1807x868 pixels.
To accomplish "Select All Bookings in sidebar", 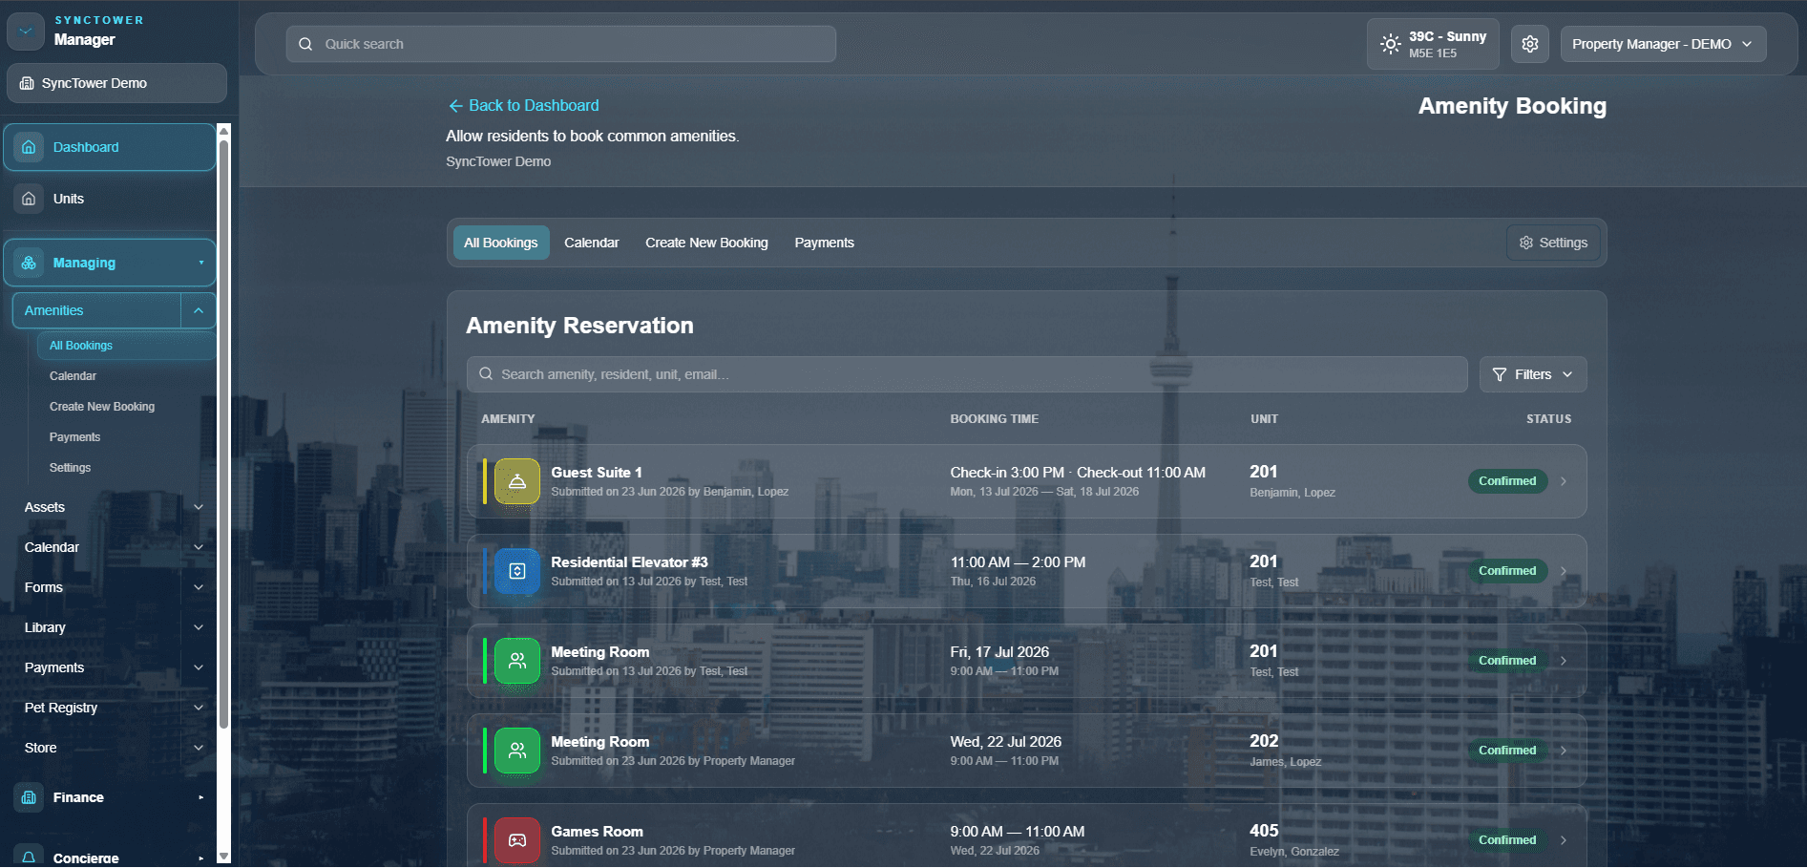I will 126,346.
